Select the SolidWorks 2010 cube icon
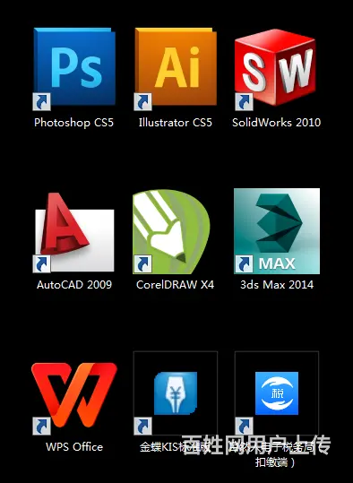The height and width of the screenshot is (483, 353). pyautogui.click(x=276, y=69)
